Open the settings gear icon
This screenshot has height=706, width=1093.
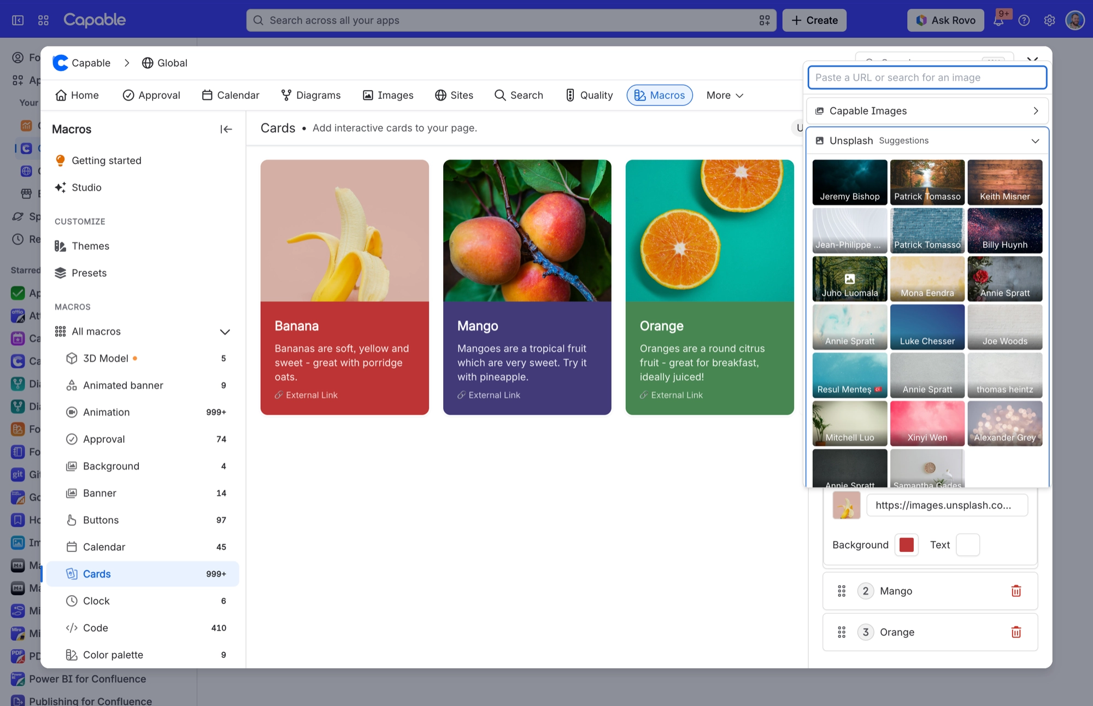coord(1049,21)
